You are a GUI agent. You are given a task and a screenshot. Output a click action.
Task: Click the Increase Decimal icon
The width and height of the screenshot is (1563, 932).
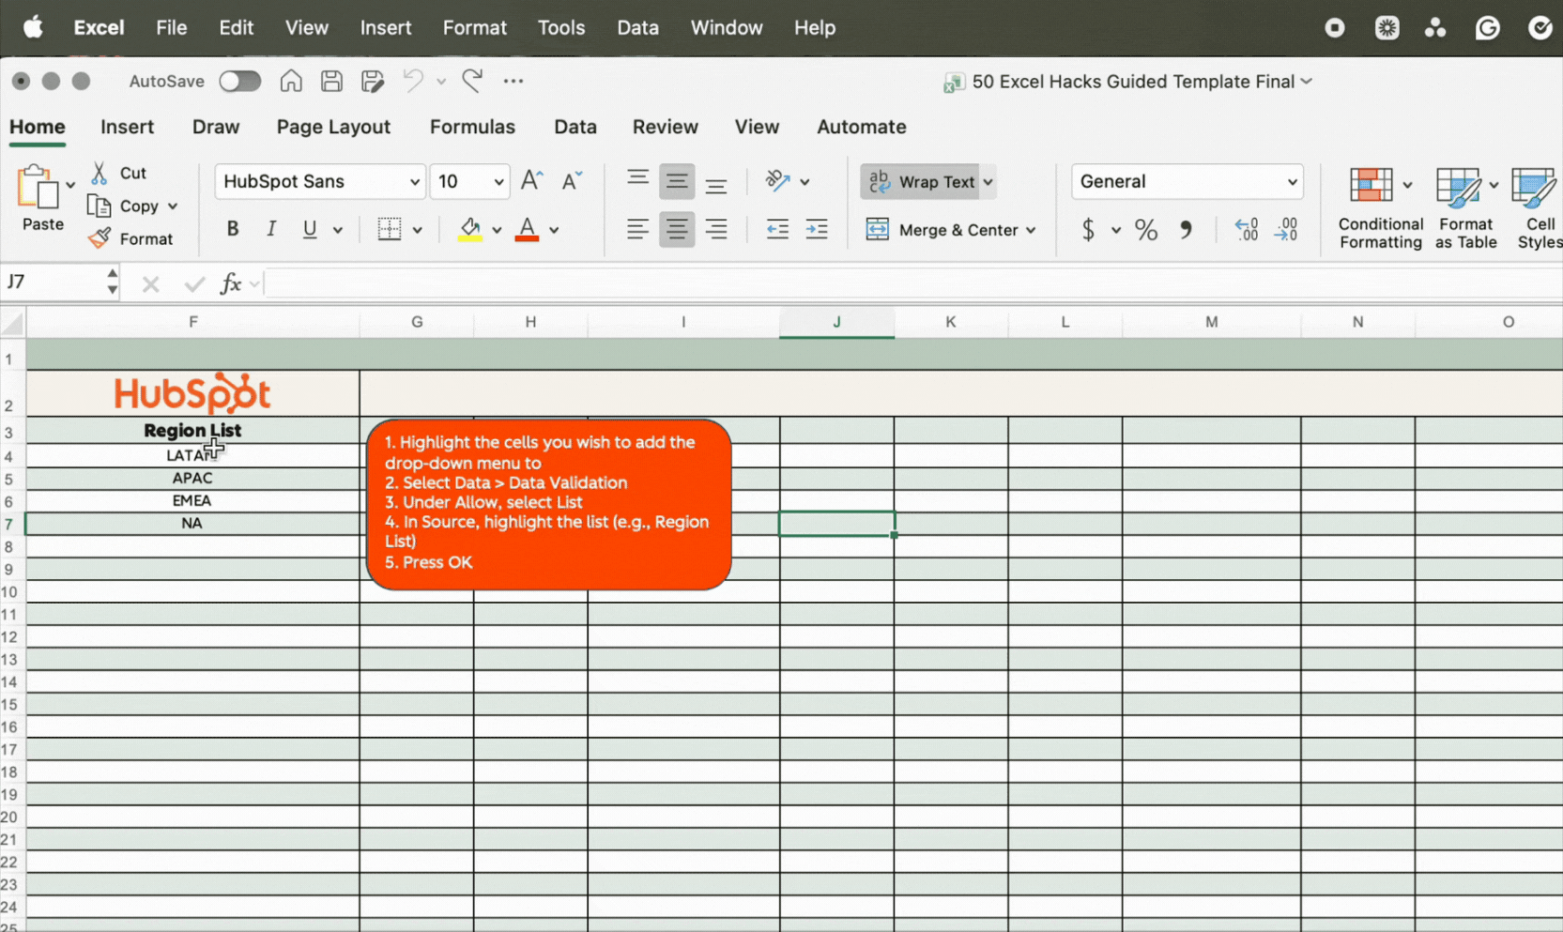click(x=1247, y=229)
